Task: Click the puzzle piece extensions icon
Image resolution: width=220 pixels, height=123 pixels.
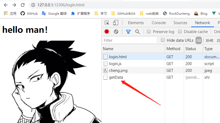Action: coord(73,13)
